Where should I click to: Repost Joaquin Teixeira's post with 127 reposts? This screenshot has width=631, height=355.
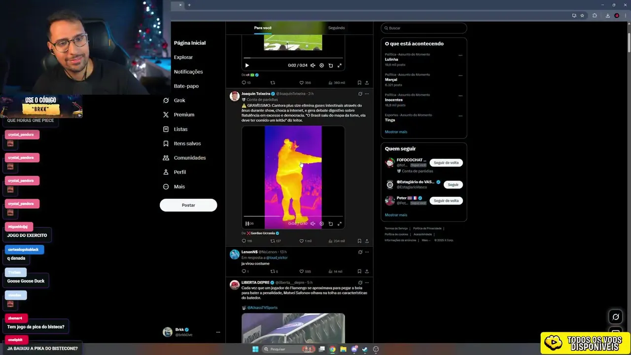pyautogui.click(x=275, y=241)
